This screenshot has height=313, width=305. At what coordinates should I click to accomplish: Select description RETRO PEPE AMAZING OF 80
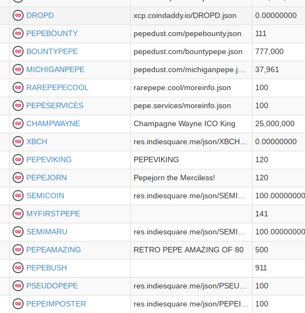coord(188,250)
